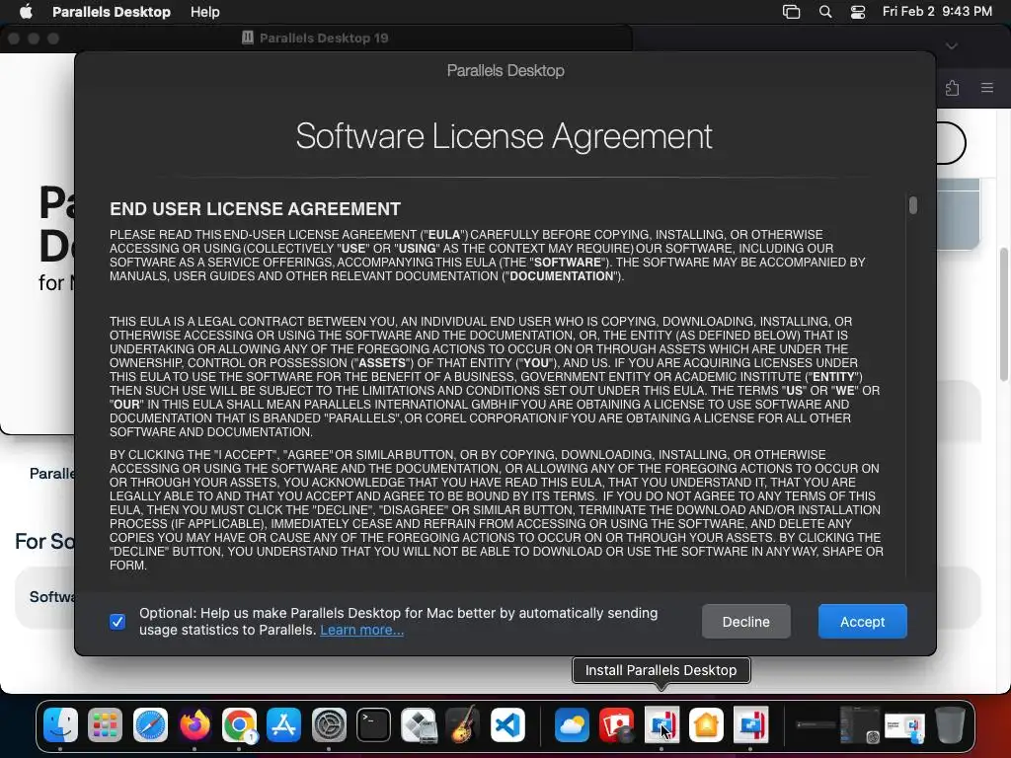Open Visual Studio Code from the dock
This screenshot has height=758, width=1011.
click(x=507, y=725)
